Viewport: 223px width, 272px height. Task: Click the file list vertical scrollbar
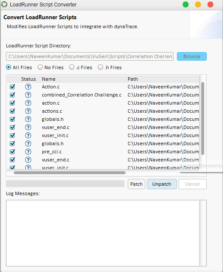(202, 118)
